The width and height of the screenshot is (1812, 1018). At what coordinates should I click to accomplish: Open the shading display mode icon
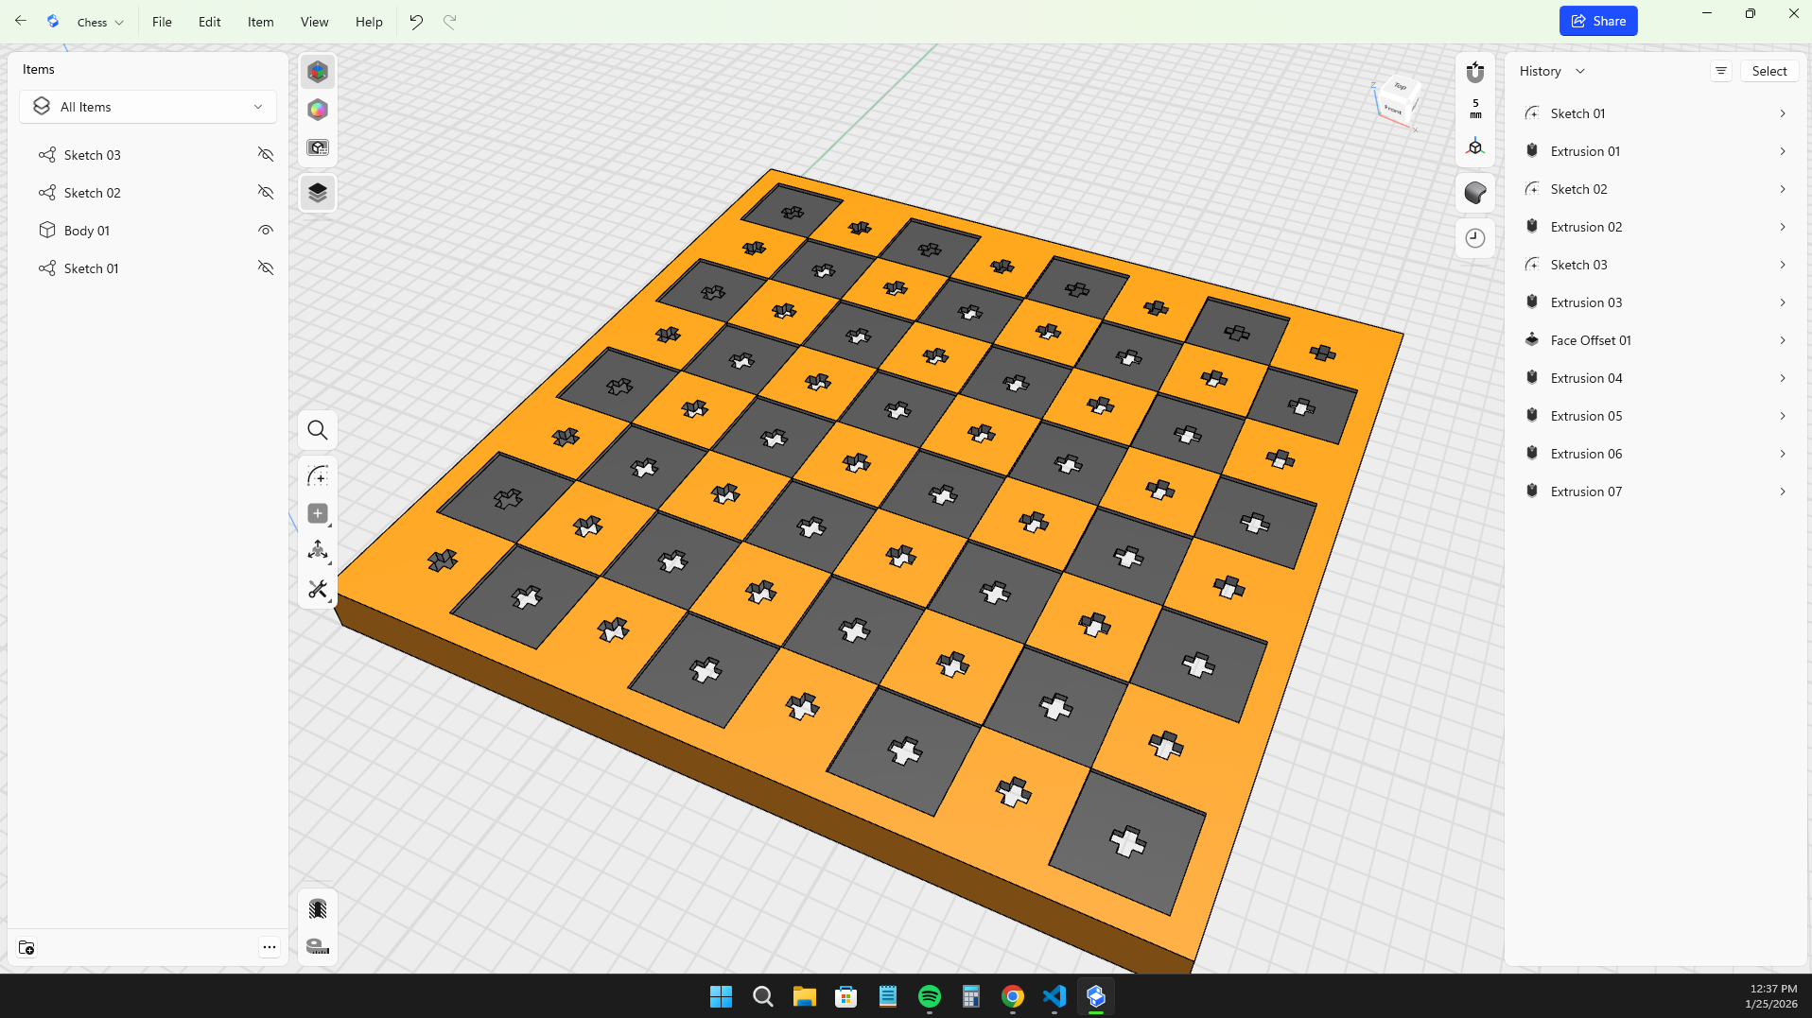coord(1475,193)
